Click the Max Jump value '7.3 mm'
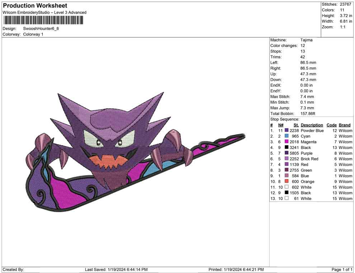This screenshot has height=273, width=355. pyautogui.click(x=307, y=108)
